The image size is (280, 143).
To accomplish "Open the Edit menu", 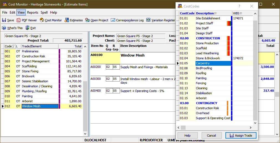I will coord(12,12).
